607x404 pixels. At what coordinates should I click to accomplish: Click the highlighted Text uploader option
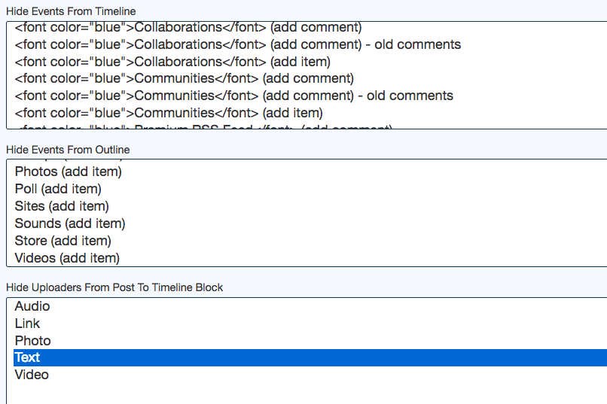point(27,357)
